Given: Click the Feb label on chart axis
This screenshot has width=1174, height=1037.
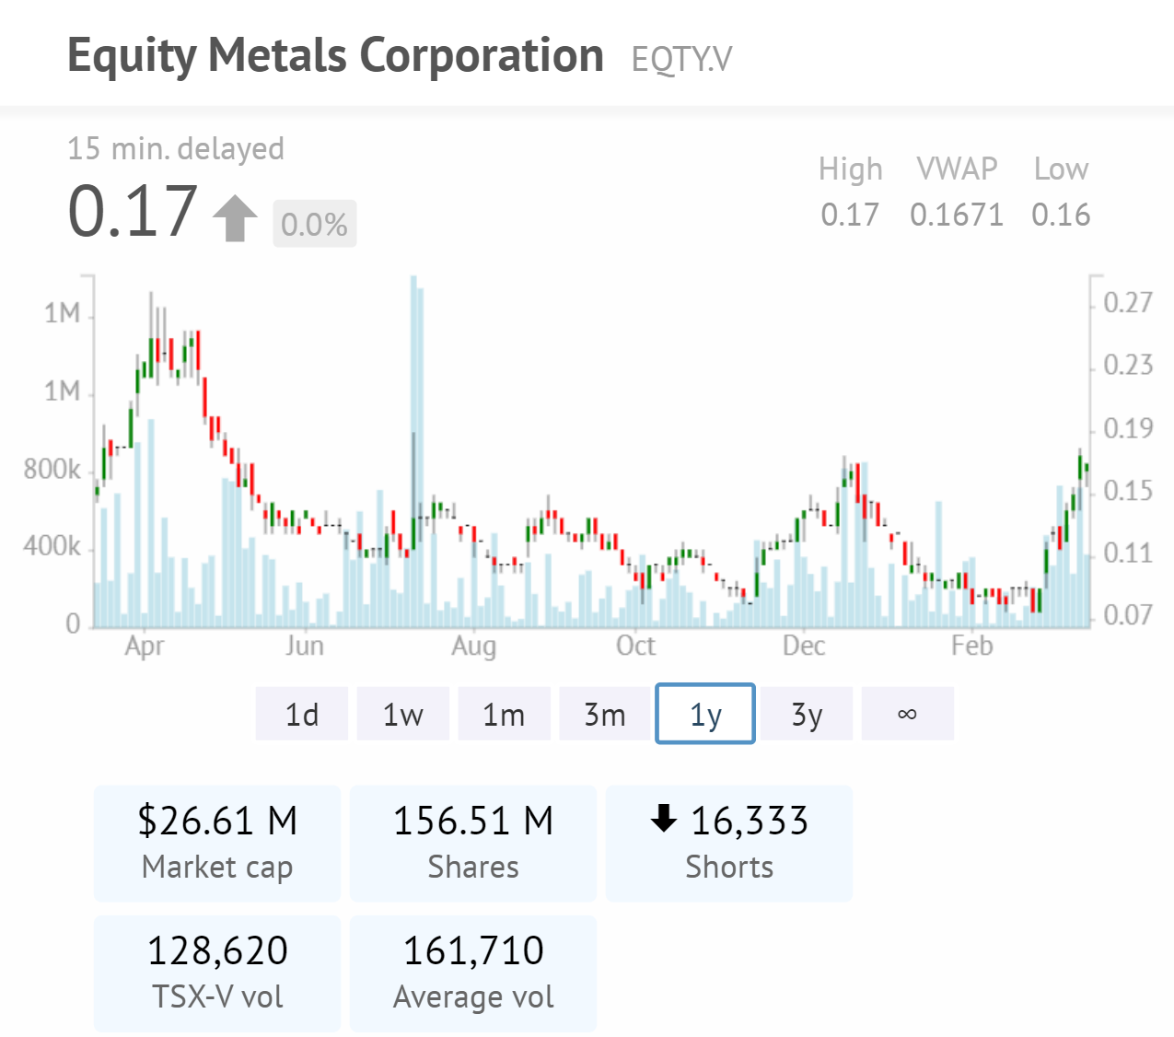Looking at the screenshot, I should 972,646.
